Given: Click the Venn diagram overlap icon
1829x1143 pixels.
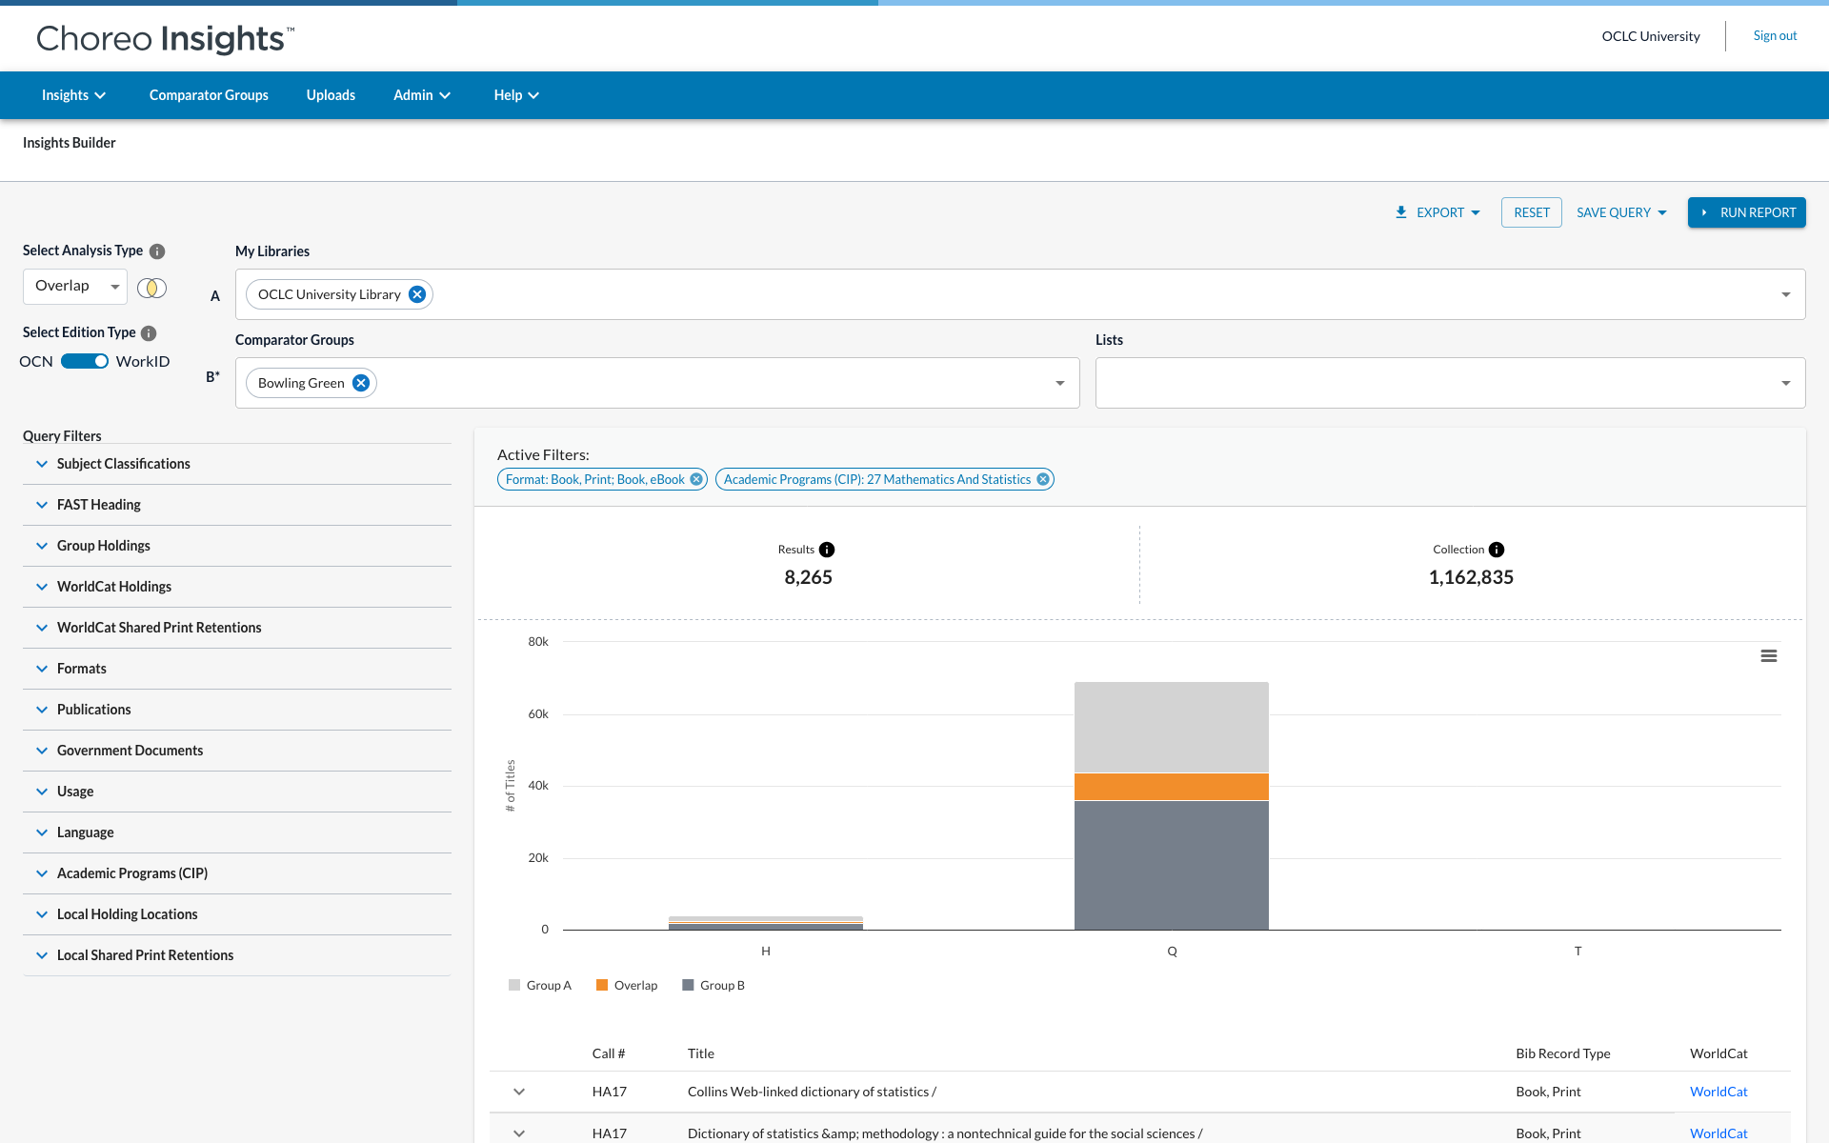Looking at the screenshot, I should point(151,288).
